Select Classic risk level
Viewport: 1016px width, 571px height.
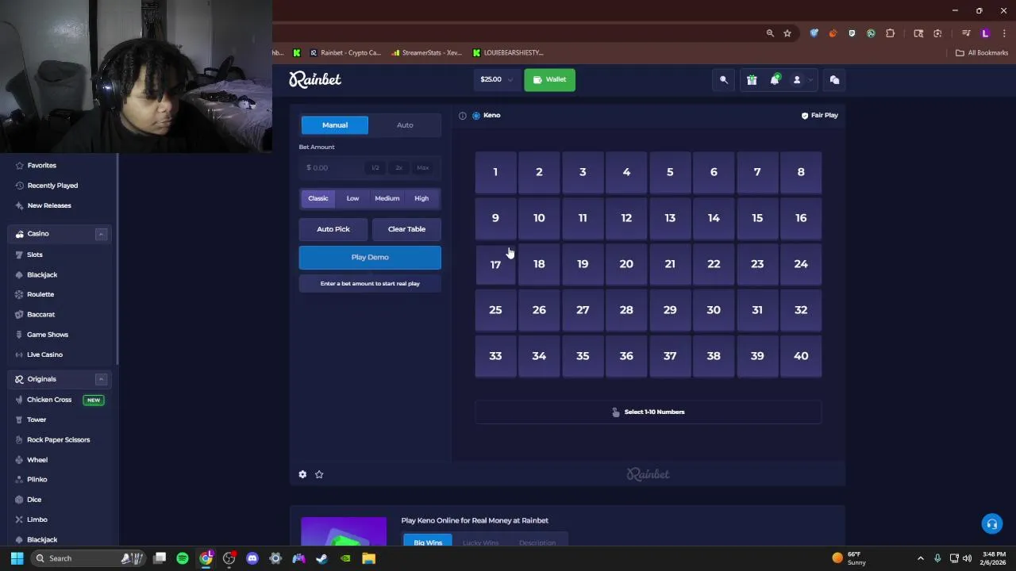pyautogui.click(x=318, y=198)
